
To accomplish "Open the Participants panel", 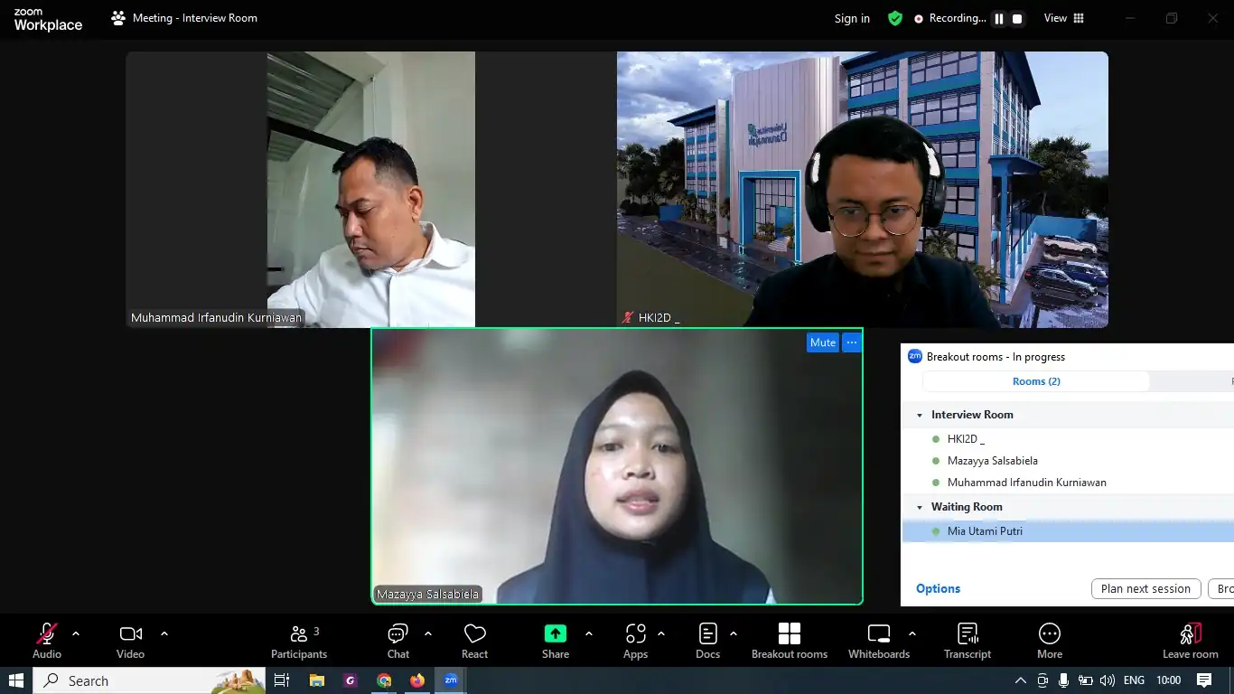I will coord(299,641).
